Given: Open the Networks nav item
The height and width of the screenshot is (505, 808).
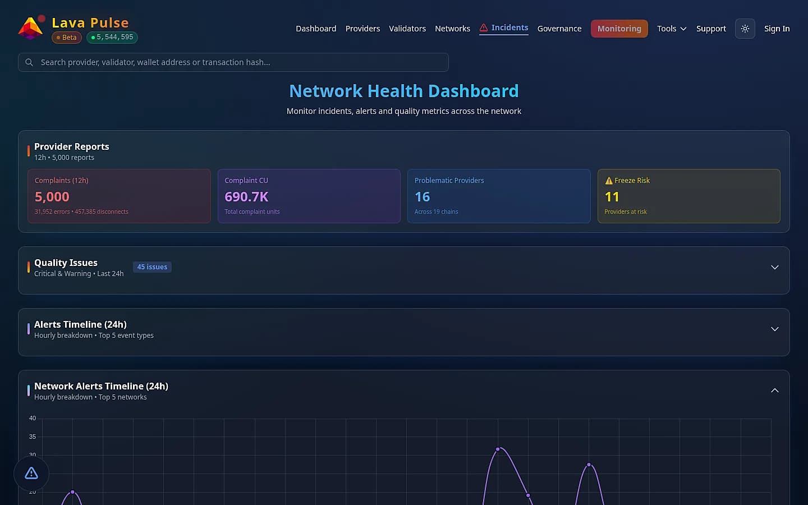Looking at the screenshot, I should 452,29.
